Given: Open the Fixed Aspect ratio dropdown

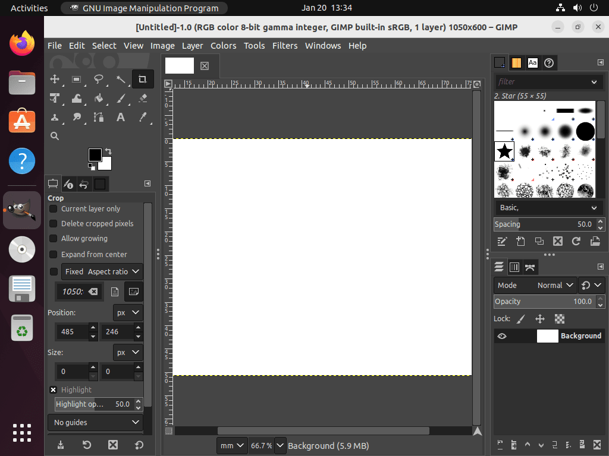Looking at the screenshot, I should [102, 271].
